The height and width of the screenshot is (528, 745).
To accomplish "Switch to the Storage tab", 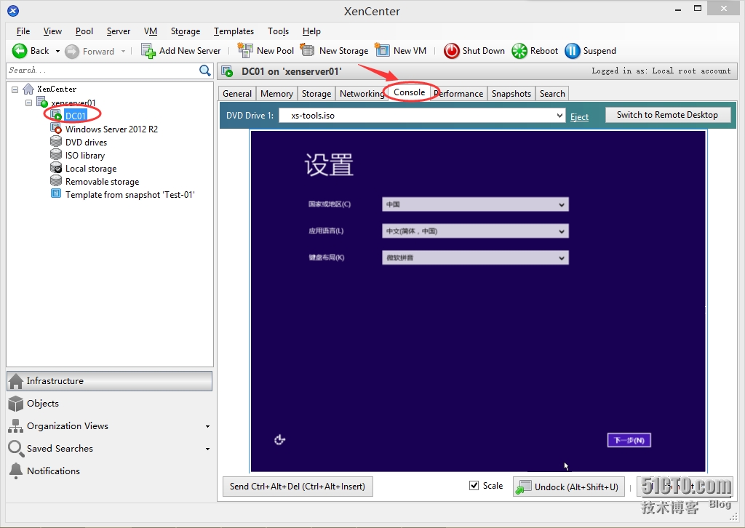I will coord(316,94).
